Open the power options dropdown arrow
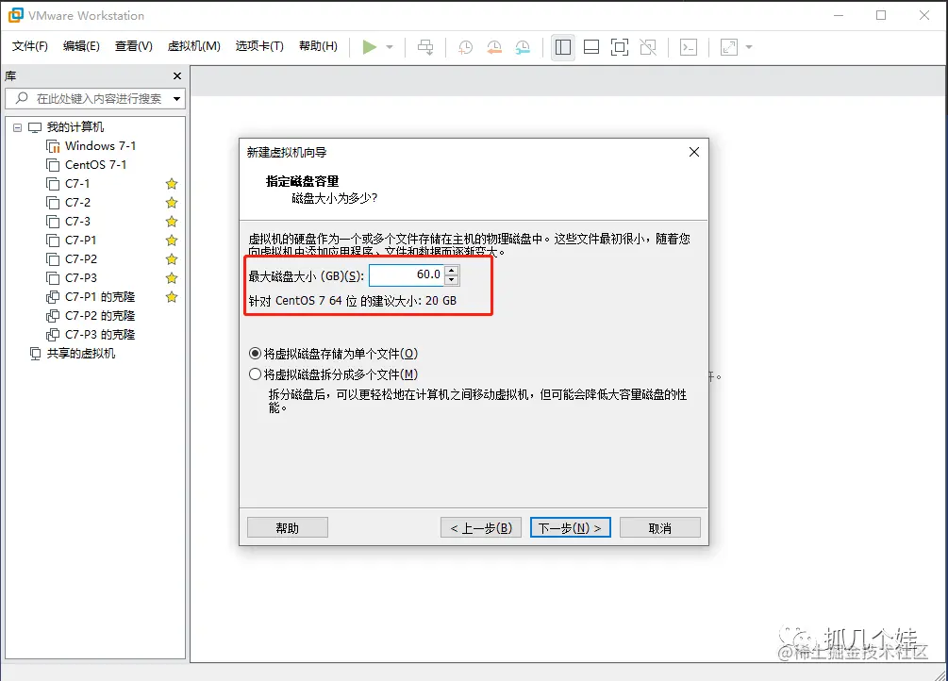Image resolution: width=948 pixels, height=681 pixels. tap(390, 47)
